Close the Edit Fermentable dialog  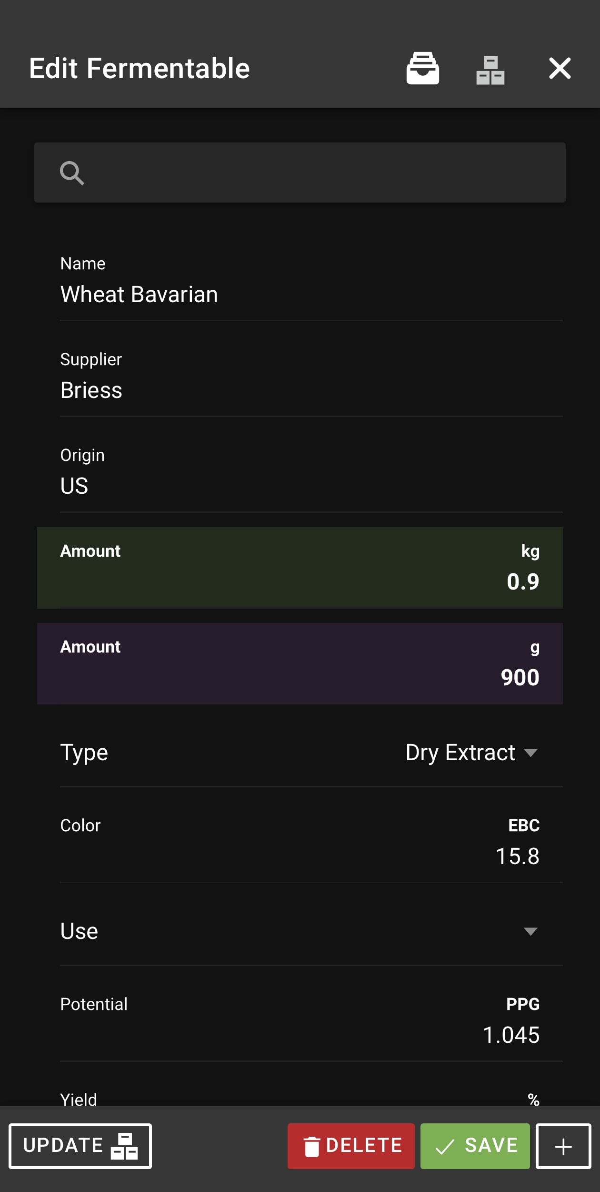coord(560,68)
